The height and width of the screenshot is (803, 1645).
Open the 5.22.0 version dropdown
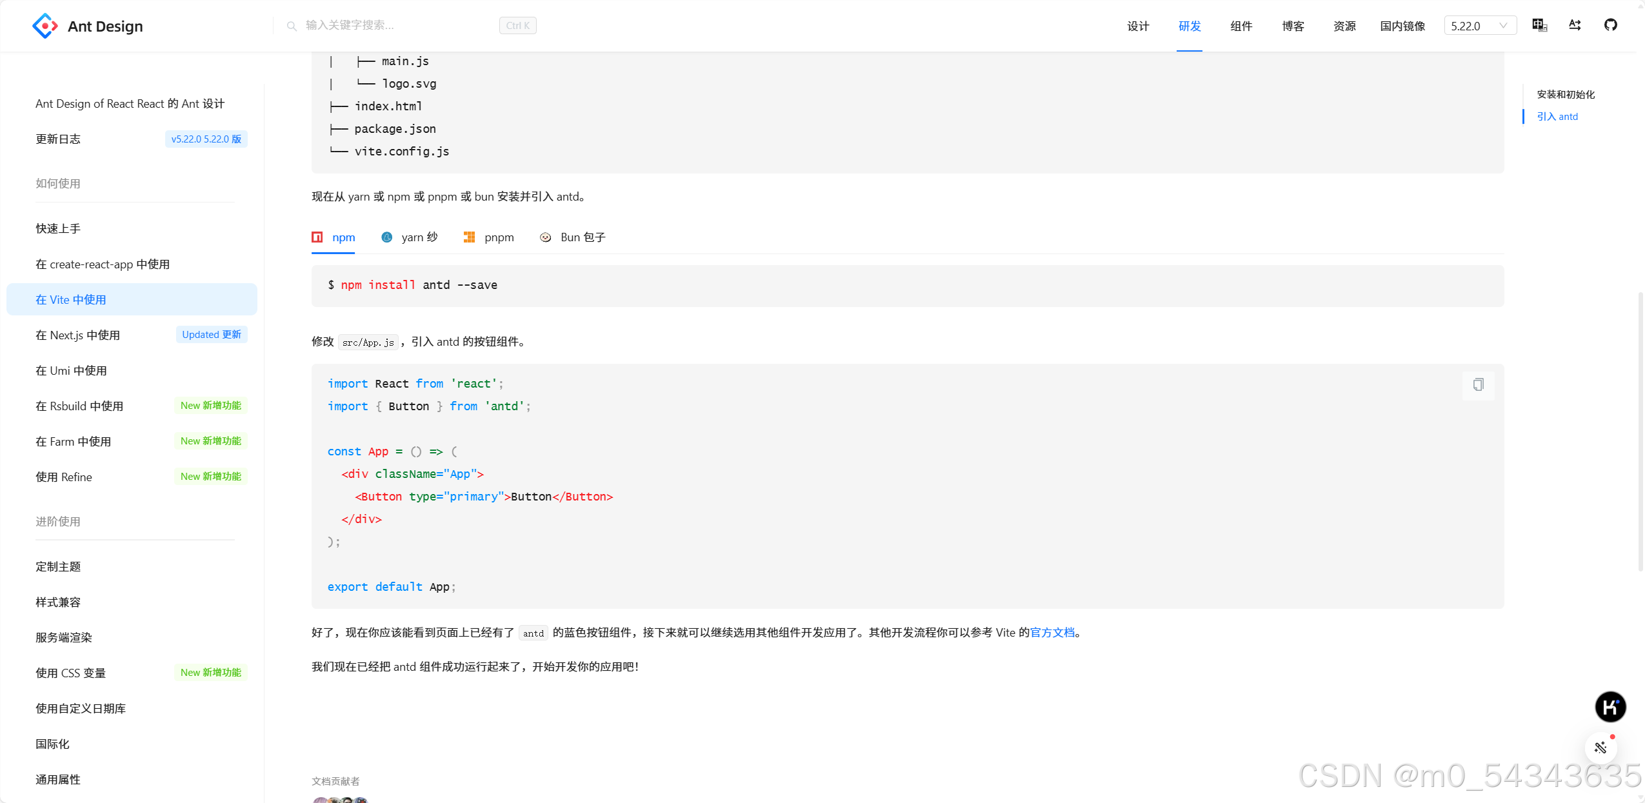1479,26
